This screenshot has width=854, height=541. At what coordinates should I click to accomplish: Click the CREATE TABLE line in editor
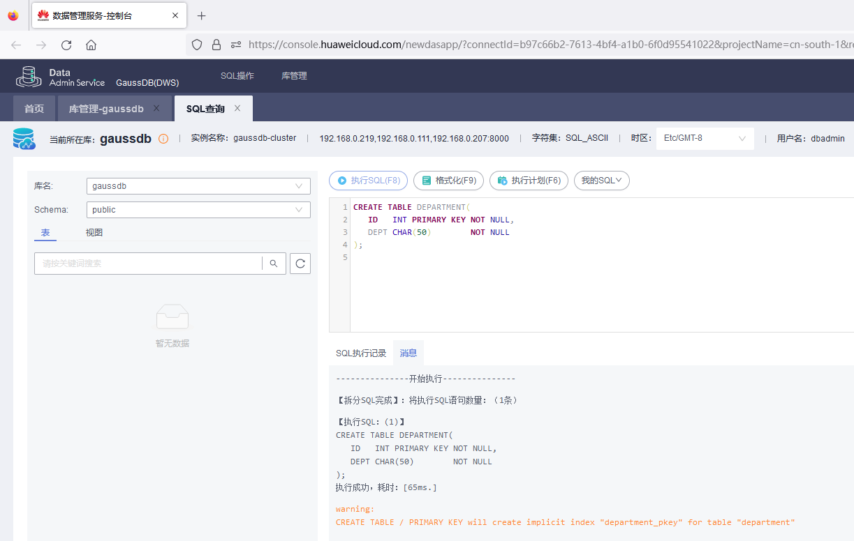pyautogui.click(x=412, y=207)
